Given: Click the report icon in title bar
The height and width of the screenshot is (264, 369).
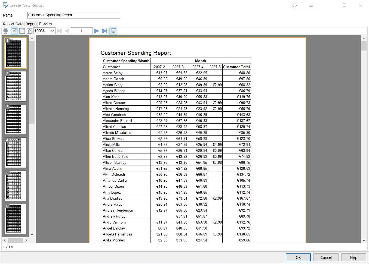Looking at the screenshot, I should click(x=5, y=5).
